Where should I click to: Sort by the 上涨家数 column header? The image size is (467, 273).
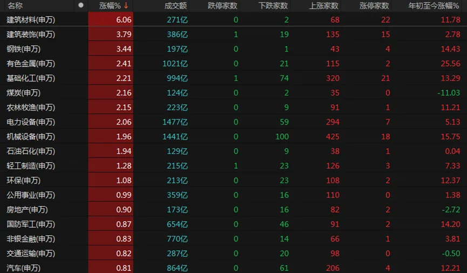(x=324, y=5)
